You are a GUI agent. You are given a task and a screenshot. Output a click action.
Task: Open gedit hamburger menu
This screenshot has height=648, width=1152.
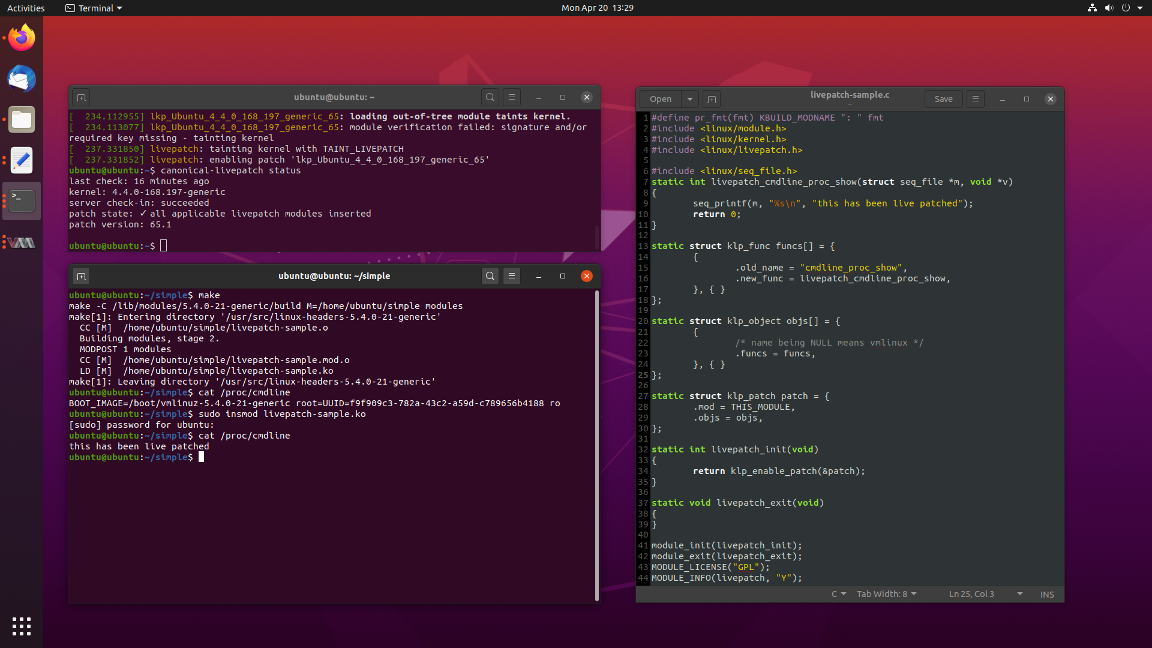tap(976, 99)
